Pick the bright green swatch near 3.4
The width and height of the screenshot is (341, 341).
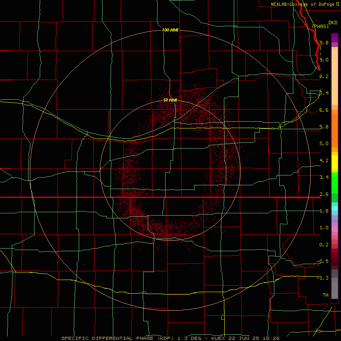click(x=335, y=183)
